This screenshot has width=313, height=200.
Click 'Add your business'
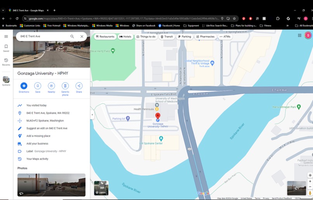pyautogui.click(x=52, y=144)
